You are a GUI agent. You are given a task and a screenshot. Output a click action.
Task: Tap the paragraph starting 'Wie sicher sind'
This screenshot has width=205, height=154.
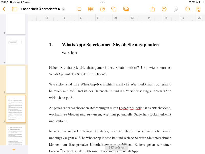(110, 91)
